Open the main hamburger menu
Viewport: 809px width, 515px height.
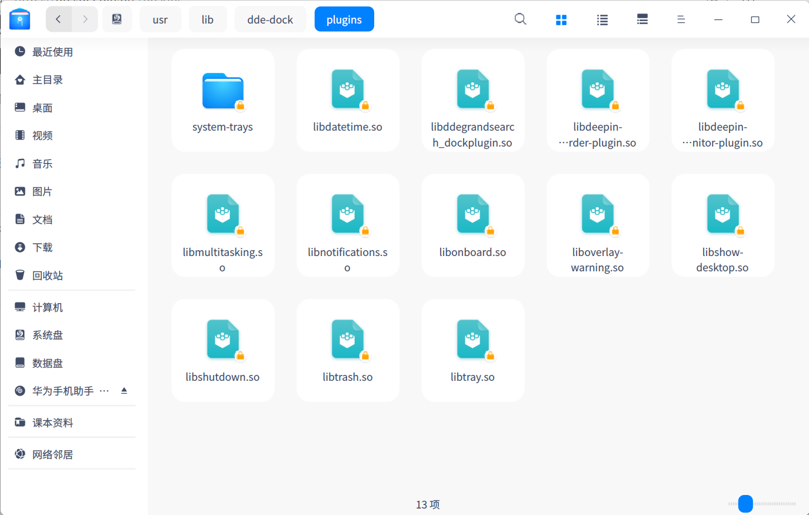coord(681,19)
